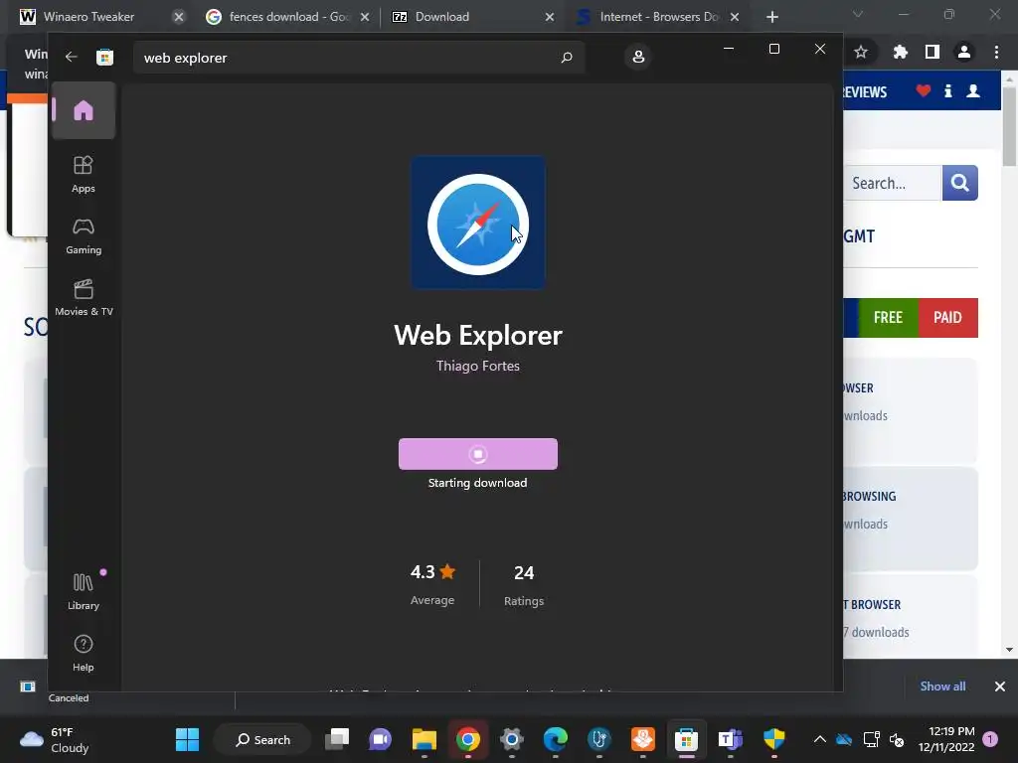Show hidden system tray icons
This screenshot has width=1018, height=763.
(x=820, y=739)
